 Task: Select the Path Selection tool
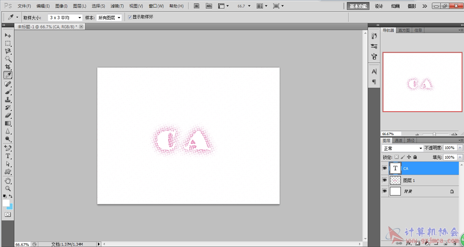click(8, 163)
